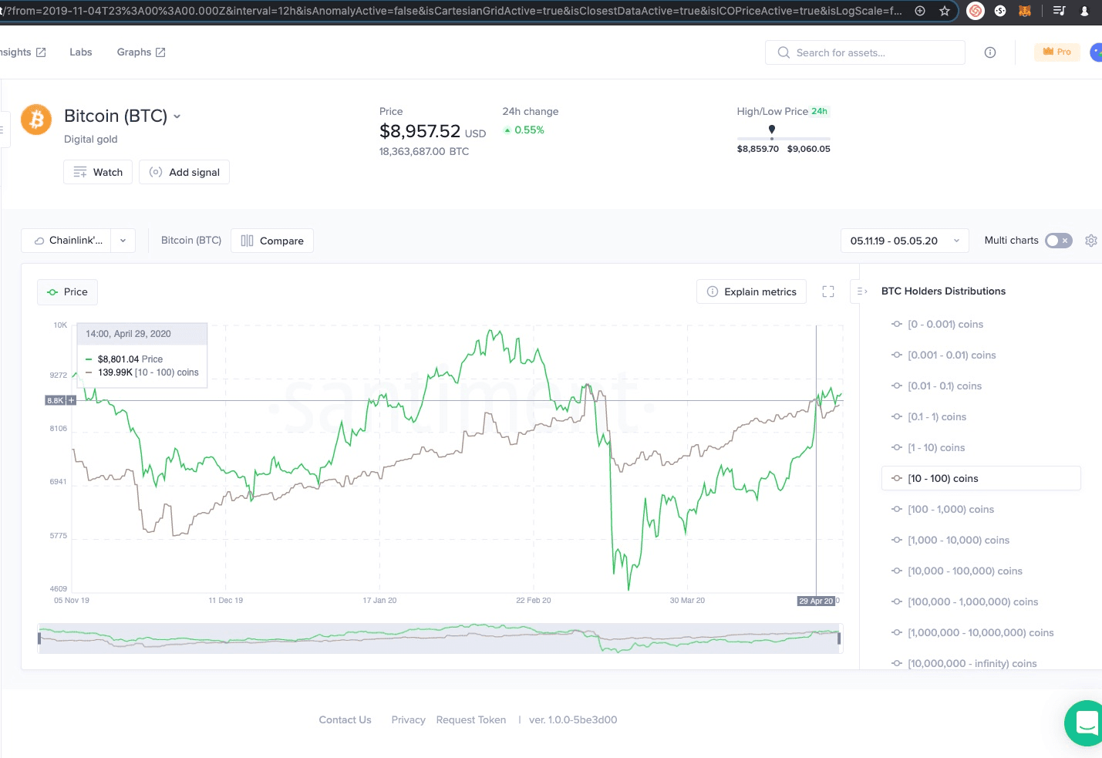Toggle [1,000 - 10,000) coins metric
Image resolution: width=1102 pixels, height=758 pixels.
point(950,540)
